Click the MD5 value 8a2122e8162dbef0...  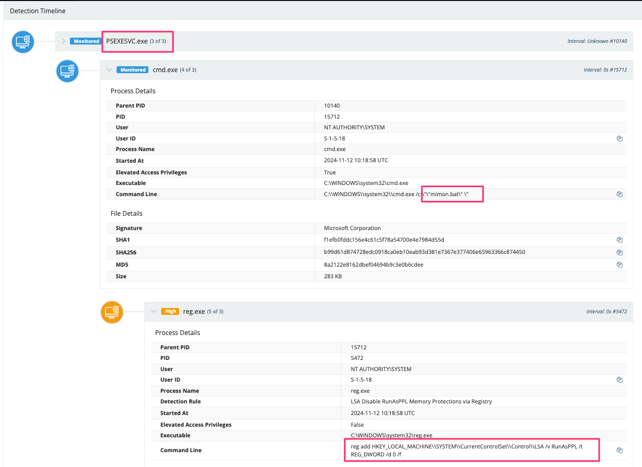coord(373,265)
